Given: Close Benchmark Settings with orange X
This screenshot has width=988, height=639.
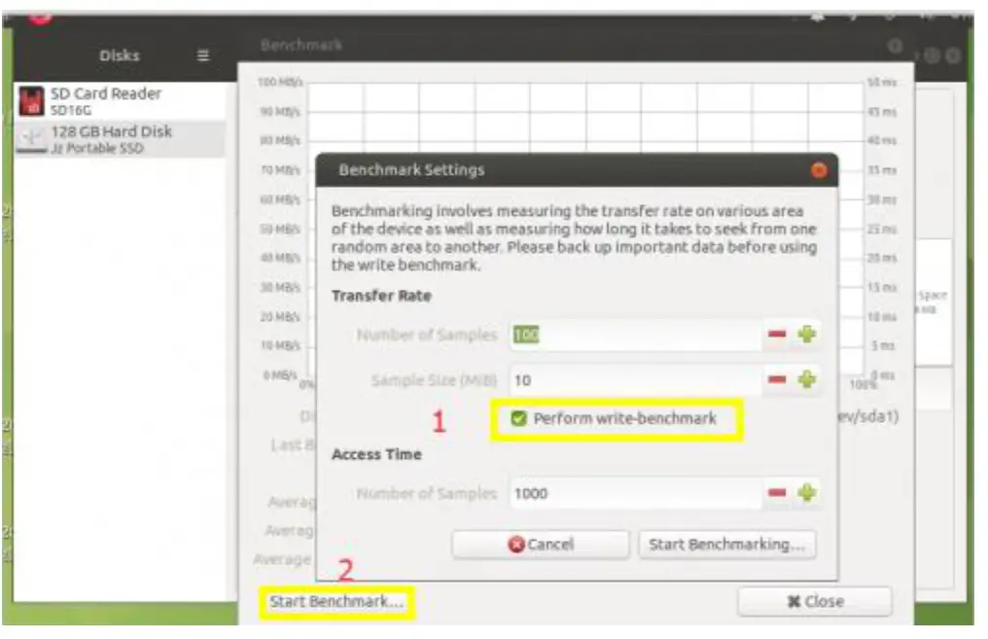Looking at the screenshot, I should pyautogui.click(x=819, y=170).
